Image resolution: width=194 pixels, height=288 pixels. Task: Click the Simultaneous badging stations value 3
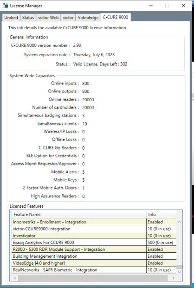pyautogui.click(x=84, y=116)
